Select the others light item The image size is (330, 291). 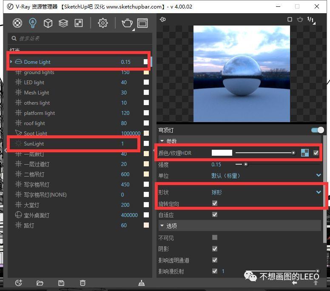coord(37,103)
